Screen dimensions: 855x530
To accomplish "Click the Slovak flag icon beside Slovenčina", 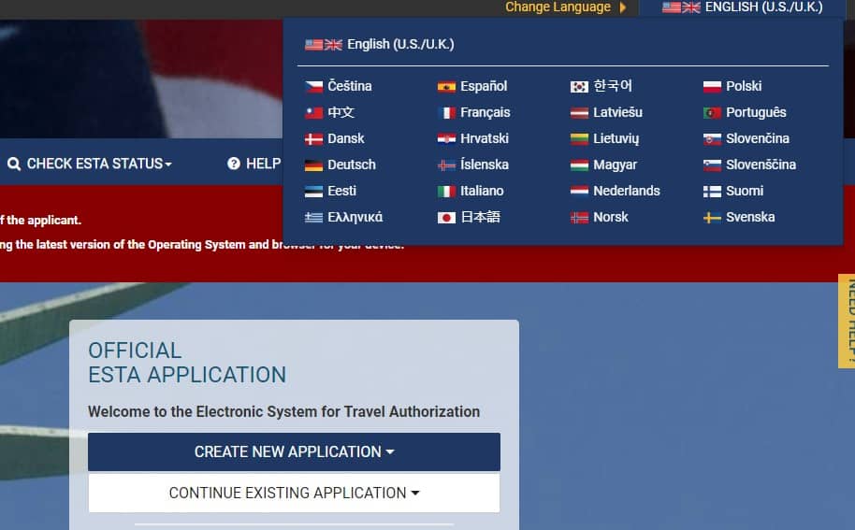I will [712, 139].
